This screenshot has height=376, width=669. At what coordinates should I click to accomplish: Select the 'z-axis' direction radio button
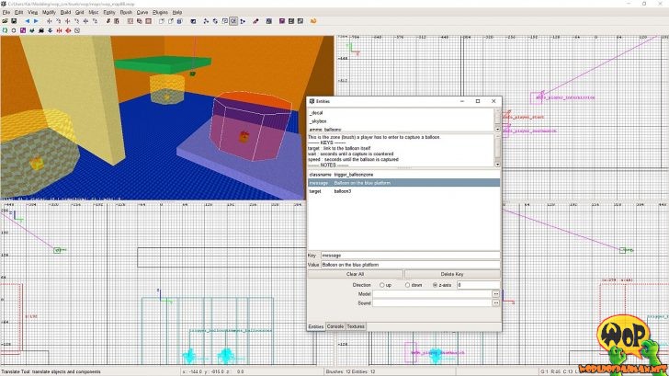[x=434, y=285]
